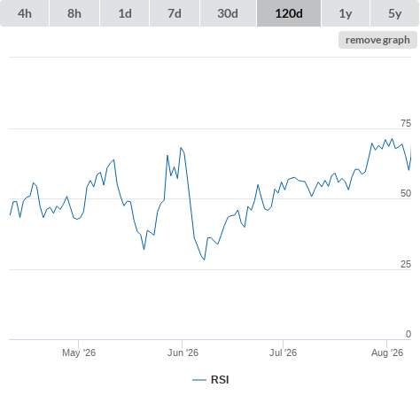This screenshot has width=420, height=403.
Task: Click the May '26 axis label
Action: [x=79, y=353]
